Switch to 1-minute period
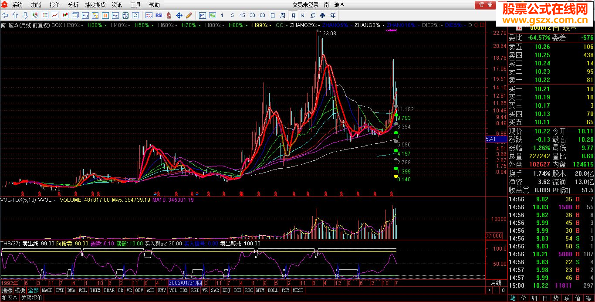This screenshot has height=302, width=595. [x=222, y=15]
